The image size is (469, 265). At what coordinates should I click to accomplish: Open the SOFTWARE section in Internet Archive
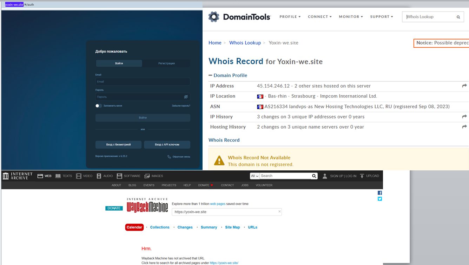[128, 176]
